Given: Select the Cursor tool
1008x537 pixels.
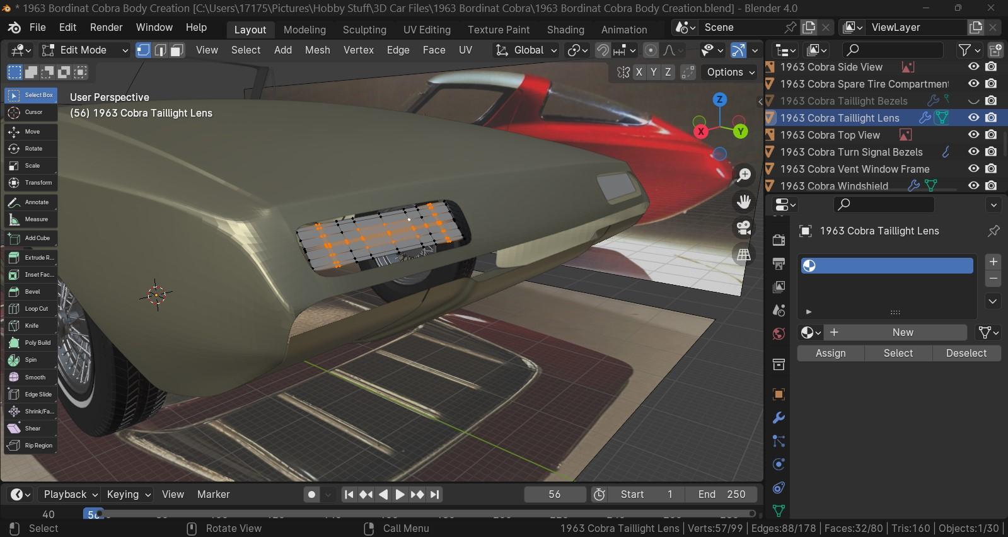Looking at the screenshot, I should click(30, 112).
